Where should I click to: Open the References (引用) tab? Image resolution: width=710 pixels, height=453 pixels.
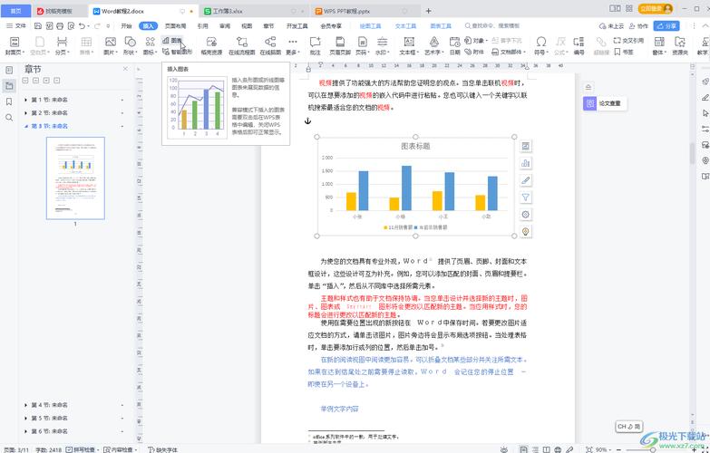(203, 26)
